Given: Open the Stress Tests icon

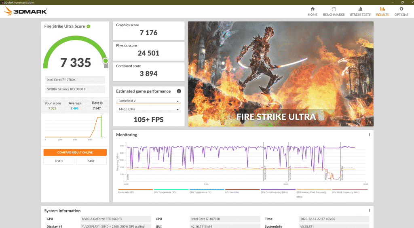Looking at the screenshot, I should [x=360, y=9].
